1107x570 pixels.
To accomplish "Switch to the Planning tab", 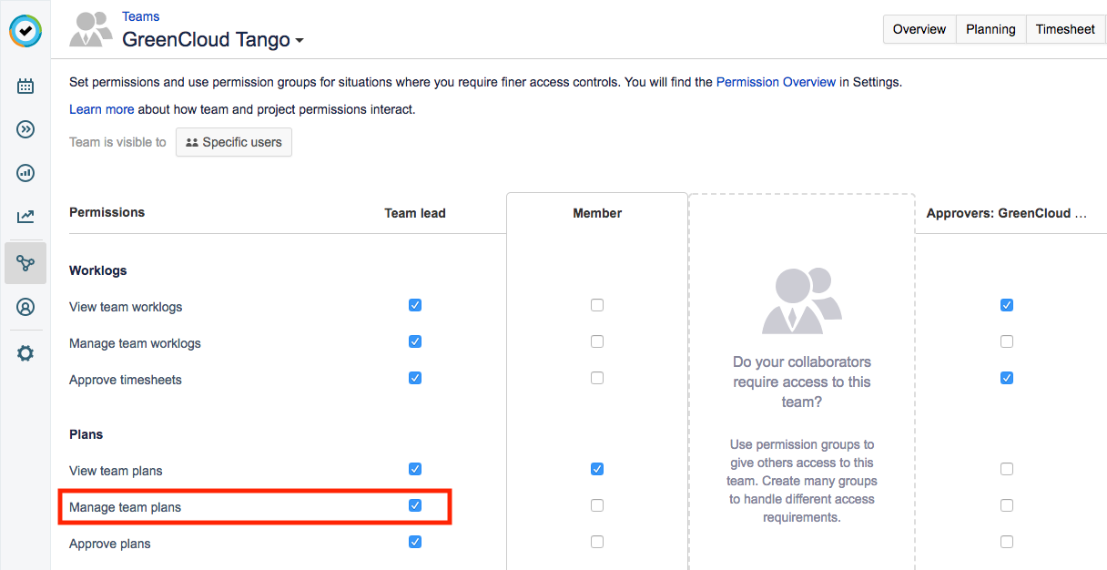I will (x=990, y=29).
